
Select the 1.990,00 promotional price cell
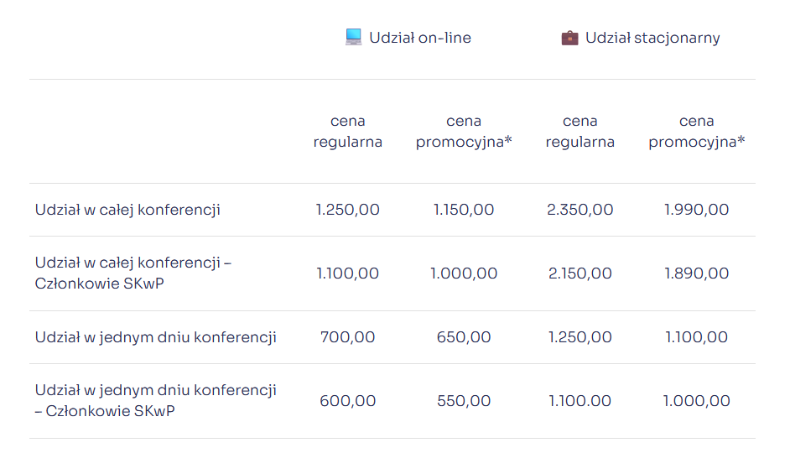697,210
